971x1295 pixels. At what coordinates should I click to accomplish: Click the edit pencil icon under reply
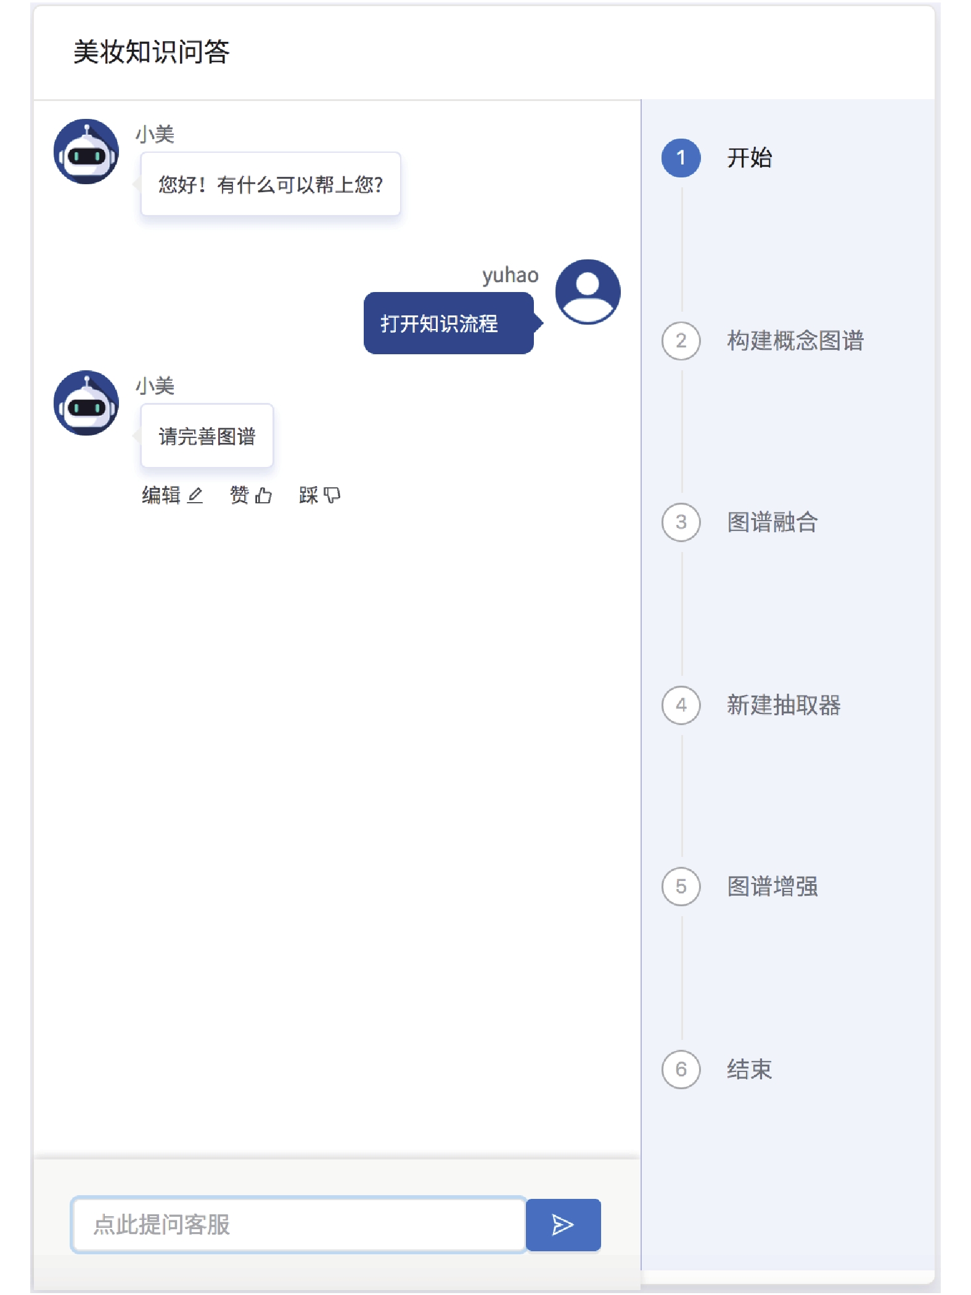pos(195,495)
